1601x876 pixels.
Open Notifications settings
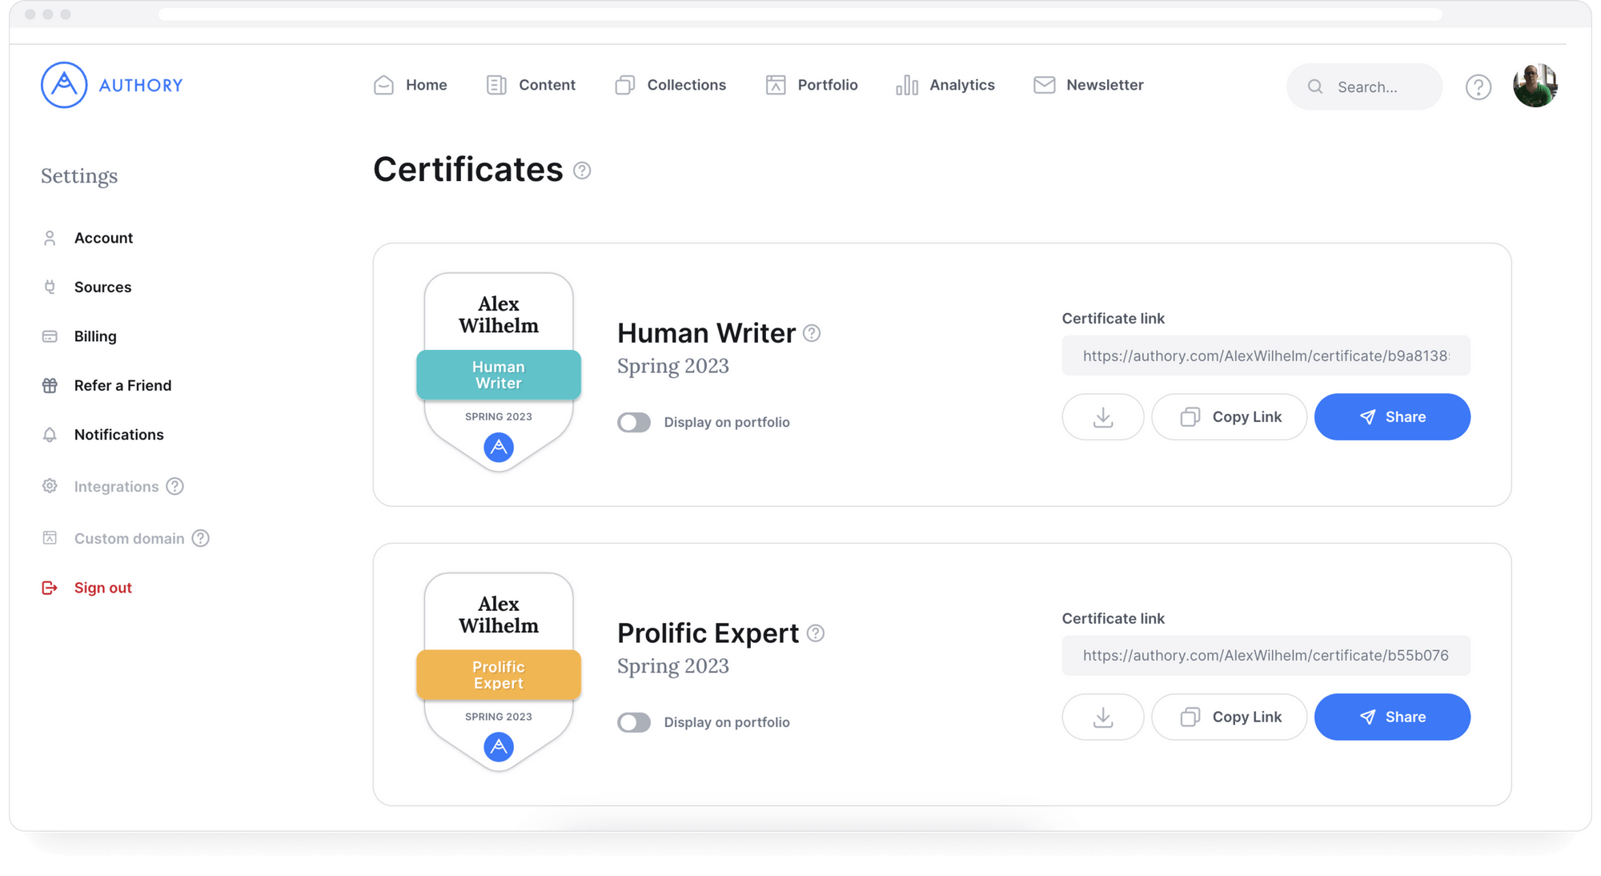118,435
